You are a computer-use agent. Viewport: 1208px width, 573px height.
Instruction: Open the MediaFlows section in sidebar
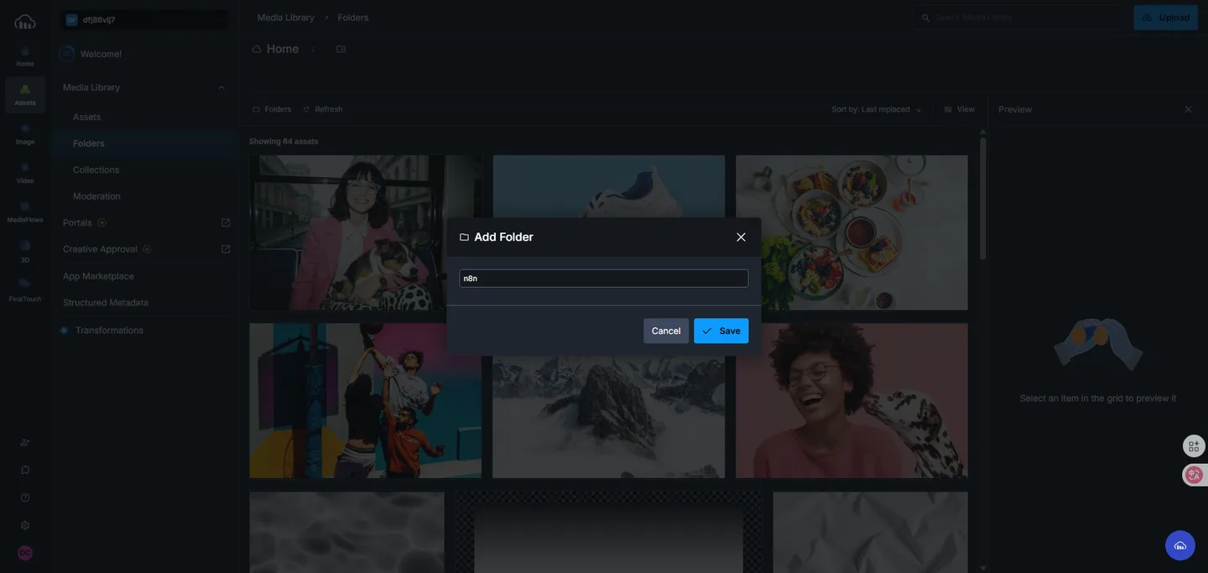(25, 211)
